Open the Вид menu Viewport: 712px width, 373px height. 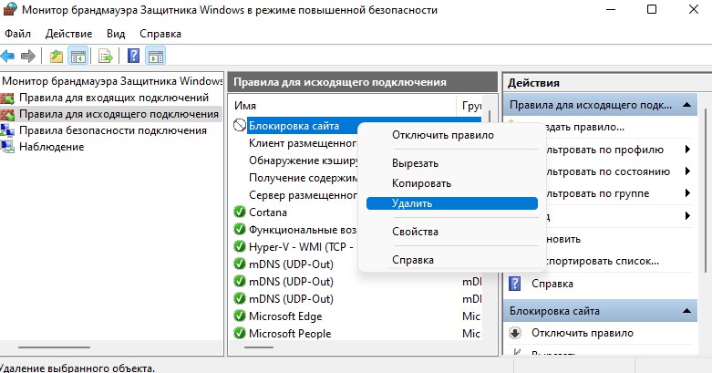[116, 34]
